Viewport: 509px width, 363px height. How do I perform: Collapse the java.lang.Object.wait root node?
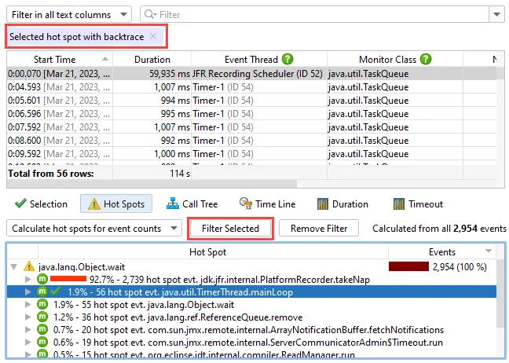[x=13, y=267]
